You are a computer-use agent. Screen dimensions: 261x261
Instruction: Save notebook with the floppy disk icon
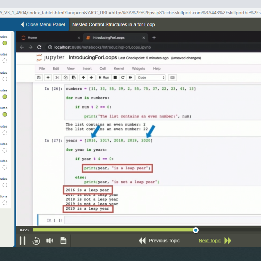(x=39, y=78)
